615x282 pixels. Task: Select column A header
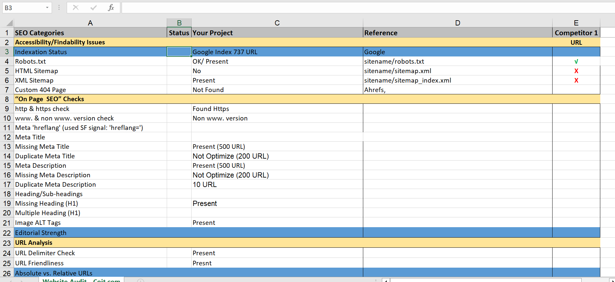coord(90,23)
